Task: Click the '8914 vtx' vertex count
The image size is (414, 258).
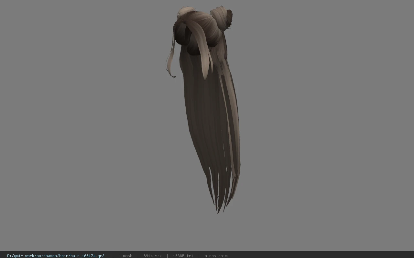Action: pyautogui.click(x=153, y=256)
